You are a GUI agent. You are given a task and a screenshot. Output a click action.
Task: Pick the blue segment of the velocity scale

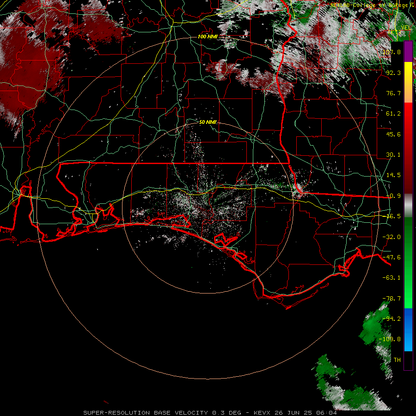(408, 330)
